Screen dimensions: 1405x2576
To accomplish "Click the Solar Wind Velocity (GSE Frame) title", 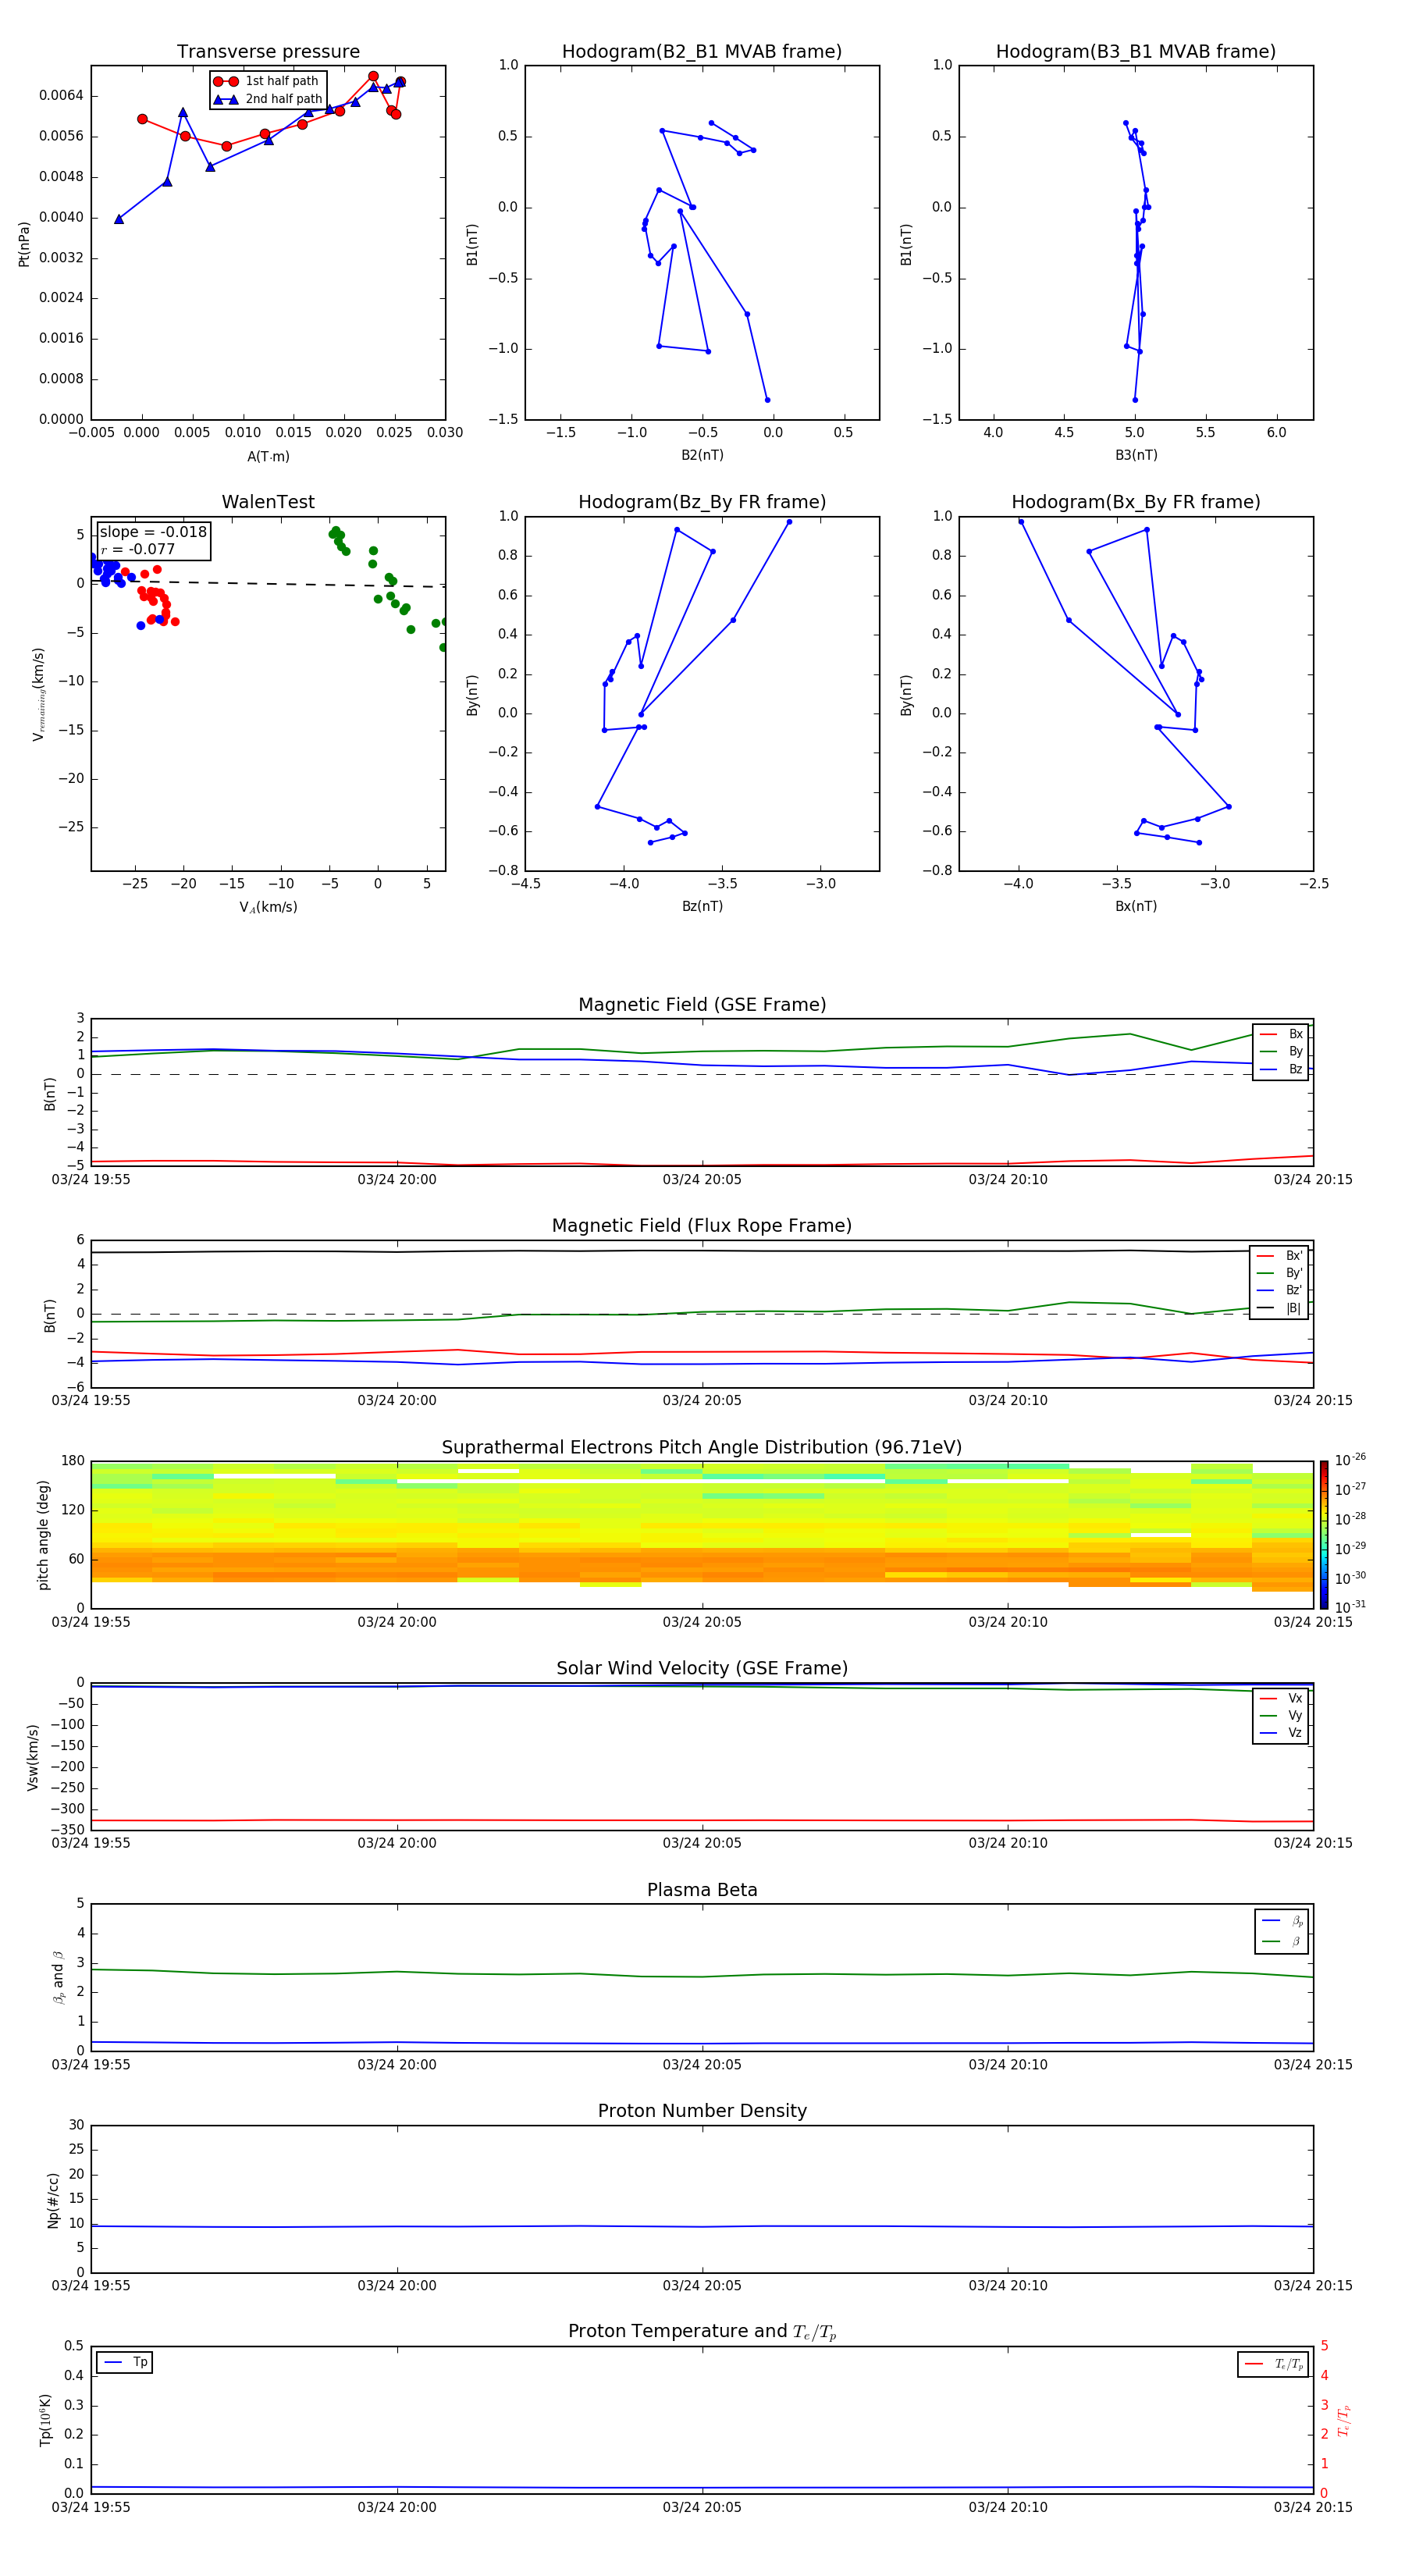I will pyautogui.click(x=702, y=1669).
